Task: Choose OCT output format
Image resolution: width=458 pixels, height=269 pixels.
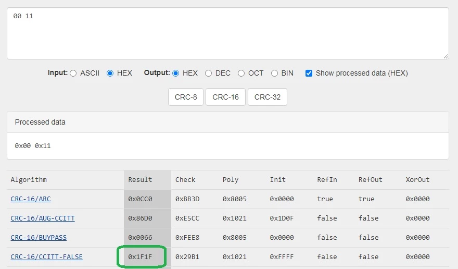Action: coord(241,73)
